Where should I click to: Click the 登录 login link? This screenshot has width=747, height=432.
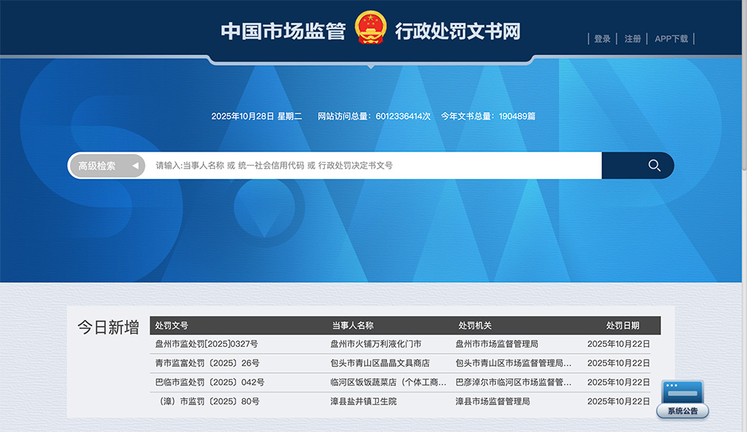click(602, 39)
